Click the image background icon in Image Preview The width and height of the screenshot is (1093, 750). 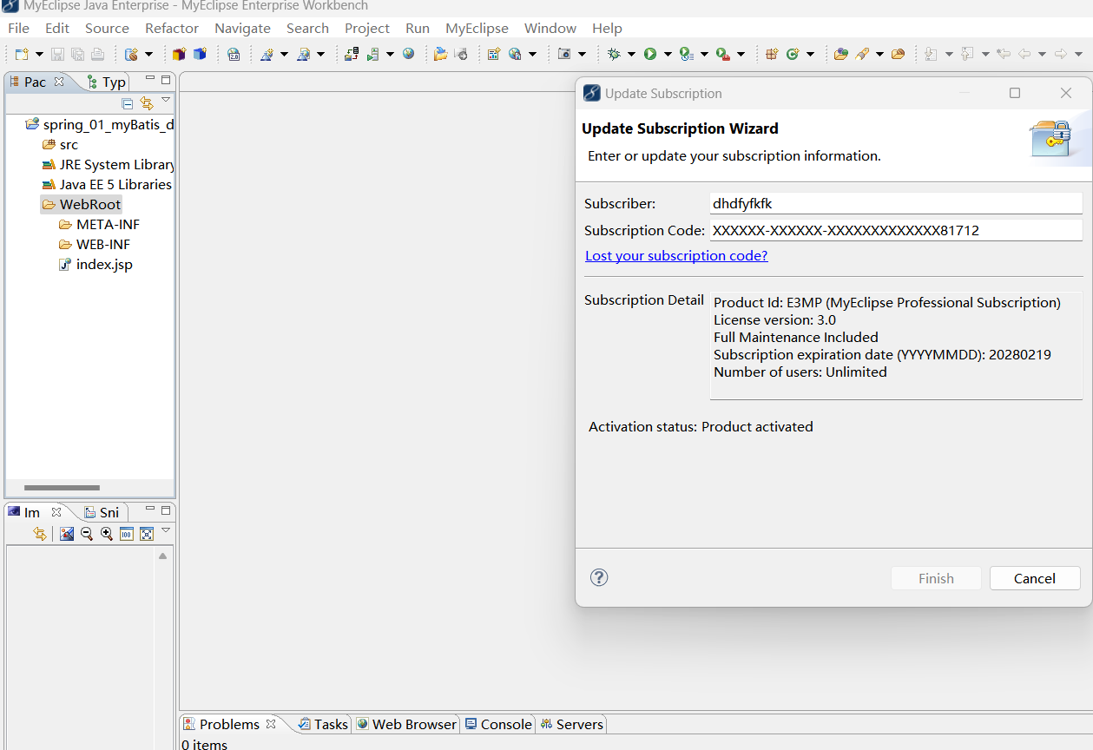point(67,534)
